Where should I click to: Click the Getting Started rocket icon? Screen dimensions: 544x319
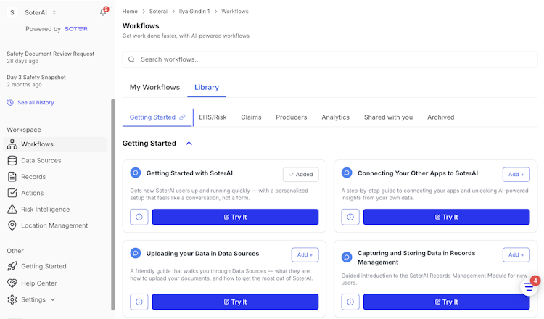12,266
